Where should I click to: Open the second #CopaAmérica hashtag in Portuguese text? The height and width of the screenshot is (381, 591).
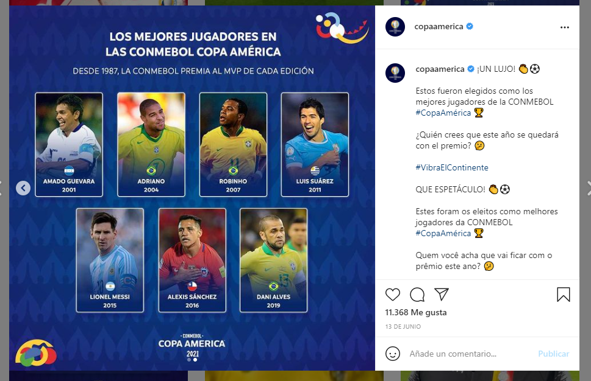pyautogui.click(x=443, y=233)
